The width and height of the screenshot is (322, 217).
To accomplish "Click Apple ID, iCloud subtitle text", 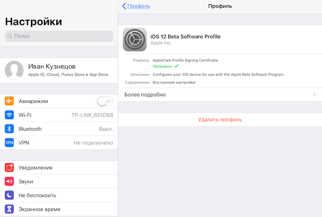I will [x=68, y=75].
